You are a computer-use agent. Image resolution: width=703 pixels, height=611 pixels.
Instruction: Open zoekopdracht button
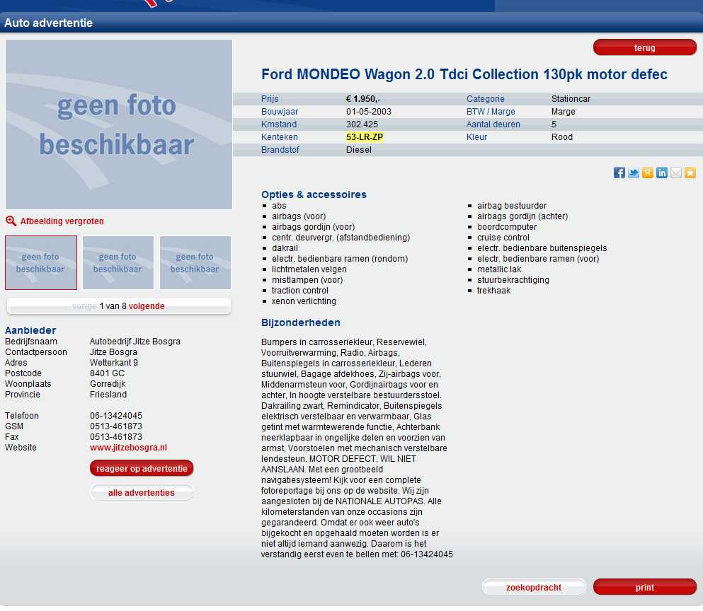click(x=534, y=587)
